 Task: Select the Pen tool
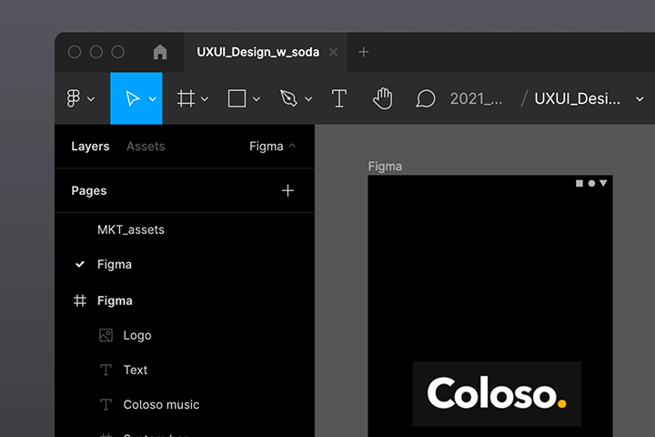click(288, 98)
